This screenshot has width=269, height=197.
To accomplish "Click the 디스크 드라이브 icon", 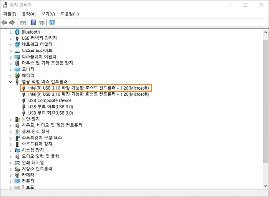I will point(17,51).
